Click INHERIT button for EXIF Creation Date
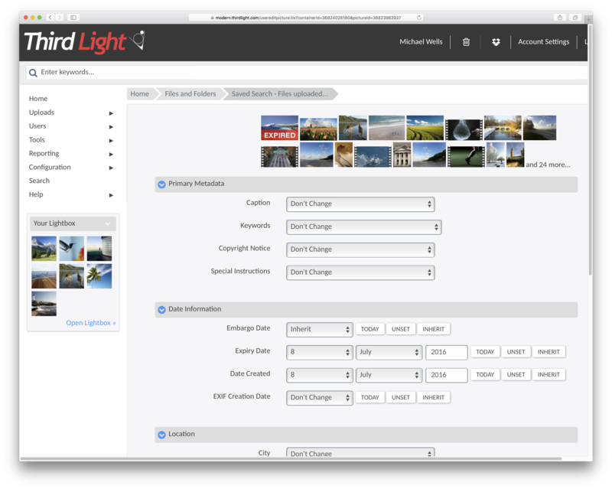Viewport: 612px width, 489px height. (433, 398)
